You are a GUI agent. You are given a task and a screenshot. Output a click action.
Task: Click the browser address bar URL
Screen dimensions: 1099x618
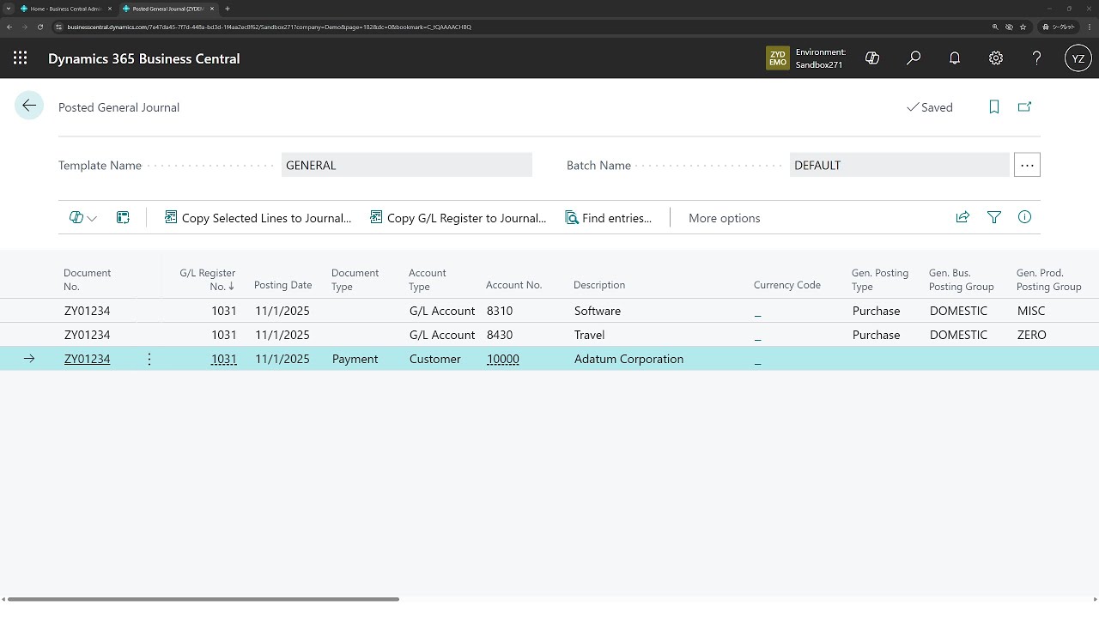pyautogui.click(x=269, y=27)
